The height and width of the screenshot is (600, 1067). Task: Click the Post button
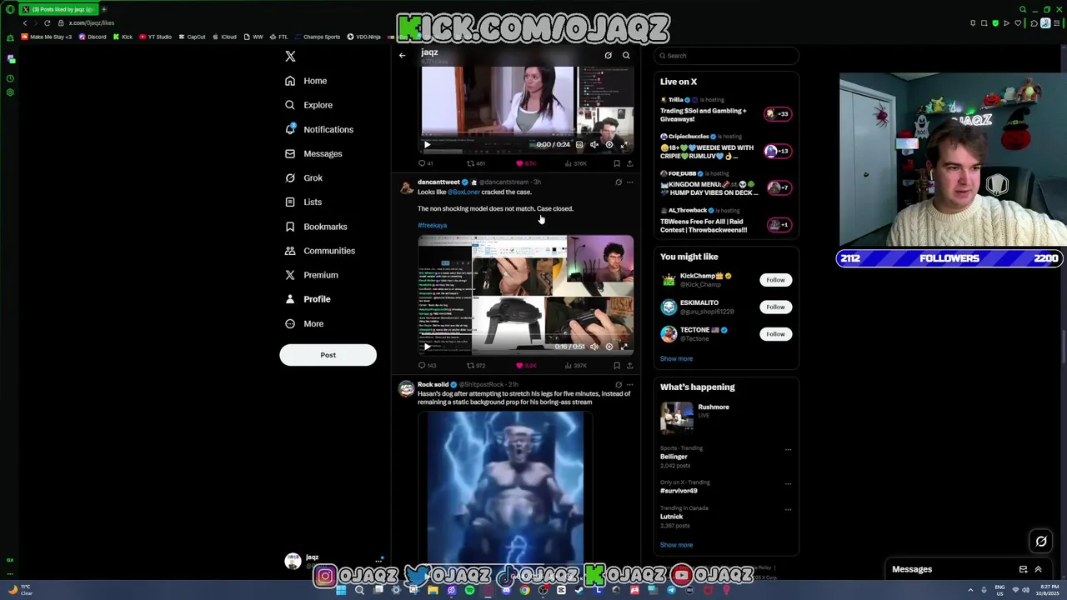pyautogui.click(x=328, y=355)
